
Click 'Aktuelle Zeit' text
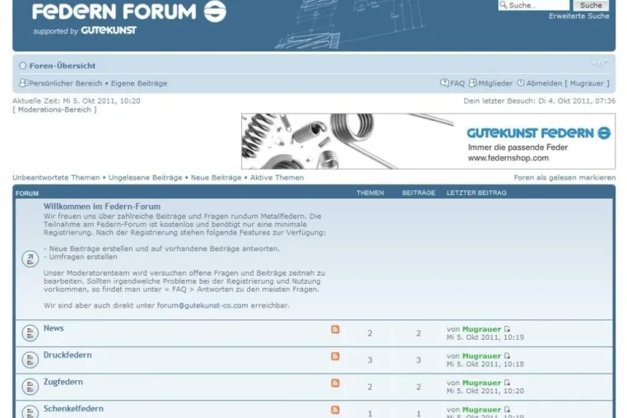77,101
